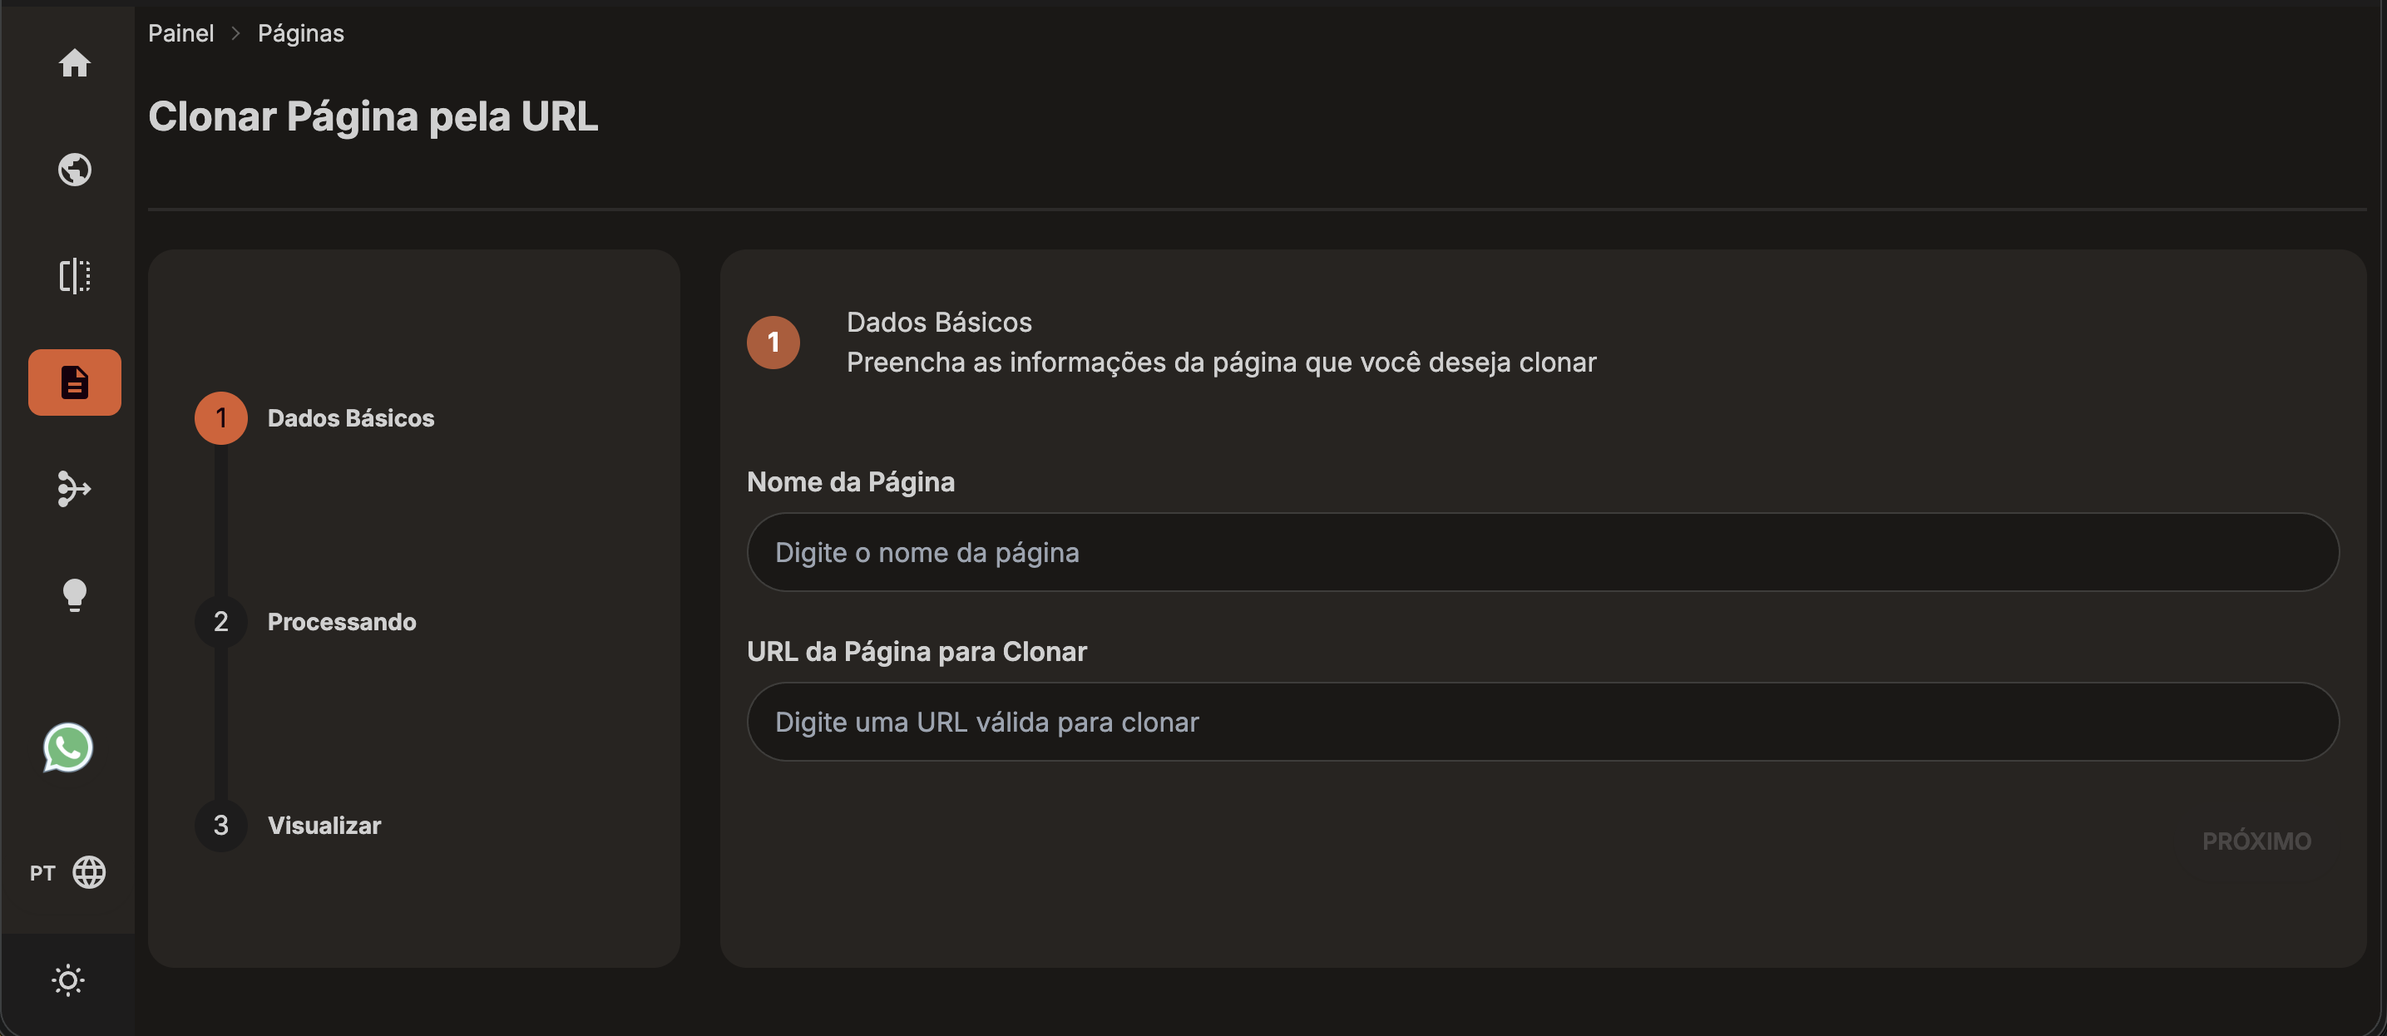Switch language by clicking PT

(42, 872)
